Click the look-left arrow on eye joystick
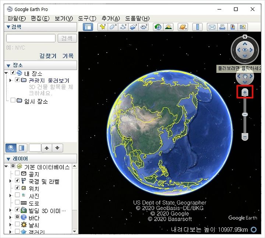 pos(239,50)
